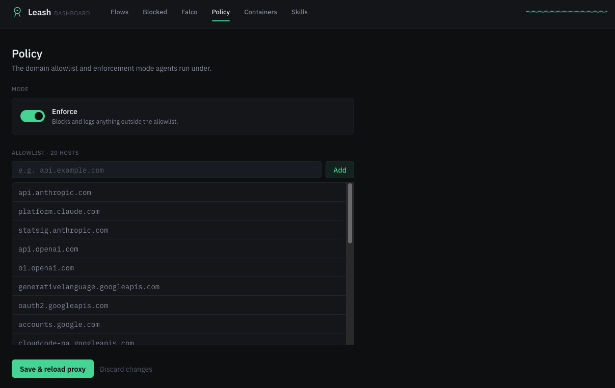Viewport: 615px width, 388px height.
Task: Click the Policy page heading
Action: (x=27, y=53)
